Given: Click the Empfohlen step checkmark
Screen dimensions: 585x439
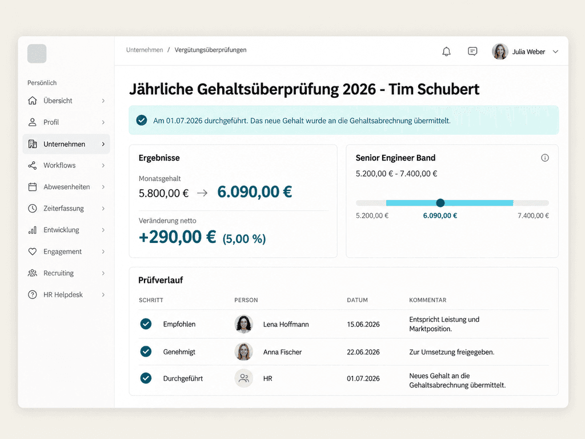Looking at the screenshot, I should click(146, 324).
